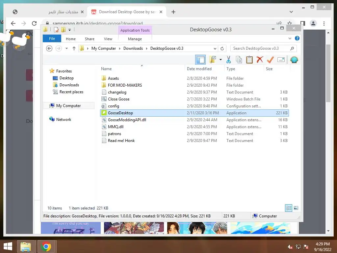Open the folder options dropdown arrow
Screen dimensions: 337x253
[x=220, y=60]
